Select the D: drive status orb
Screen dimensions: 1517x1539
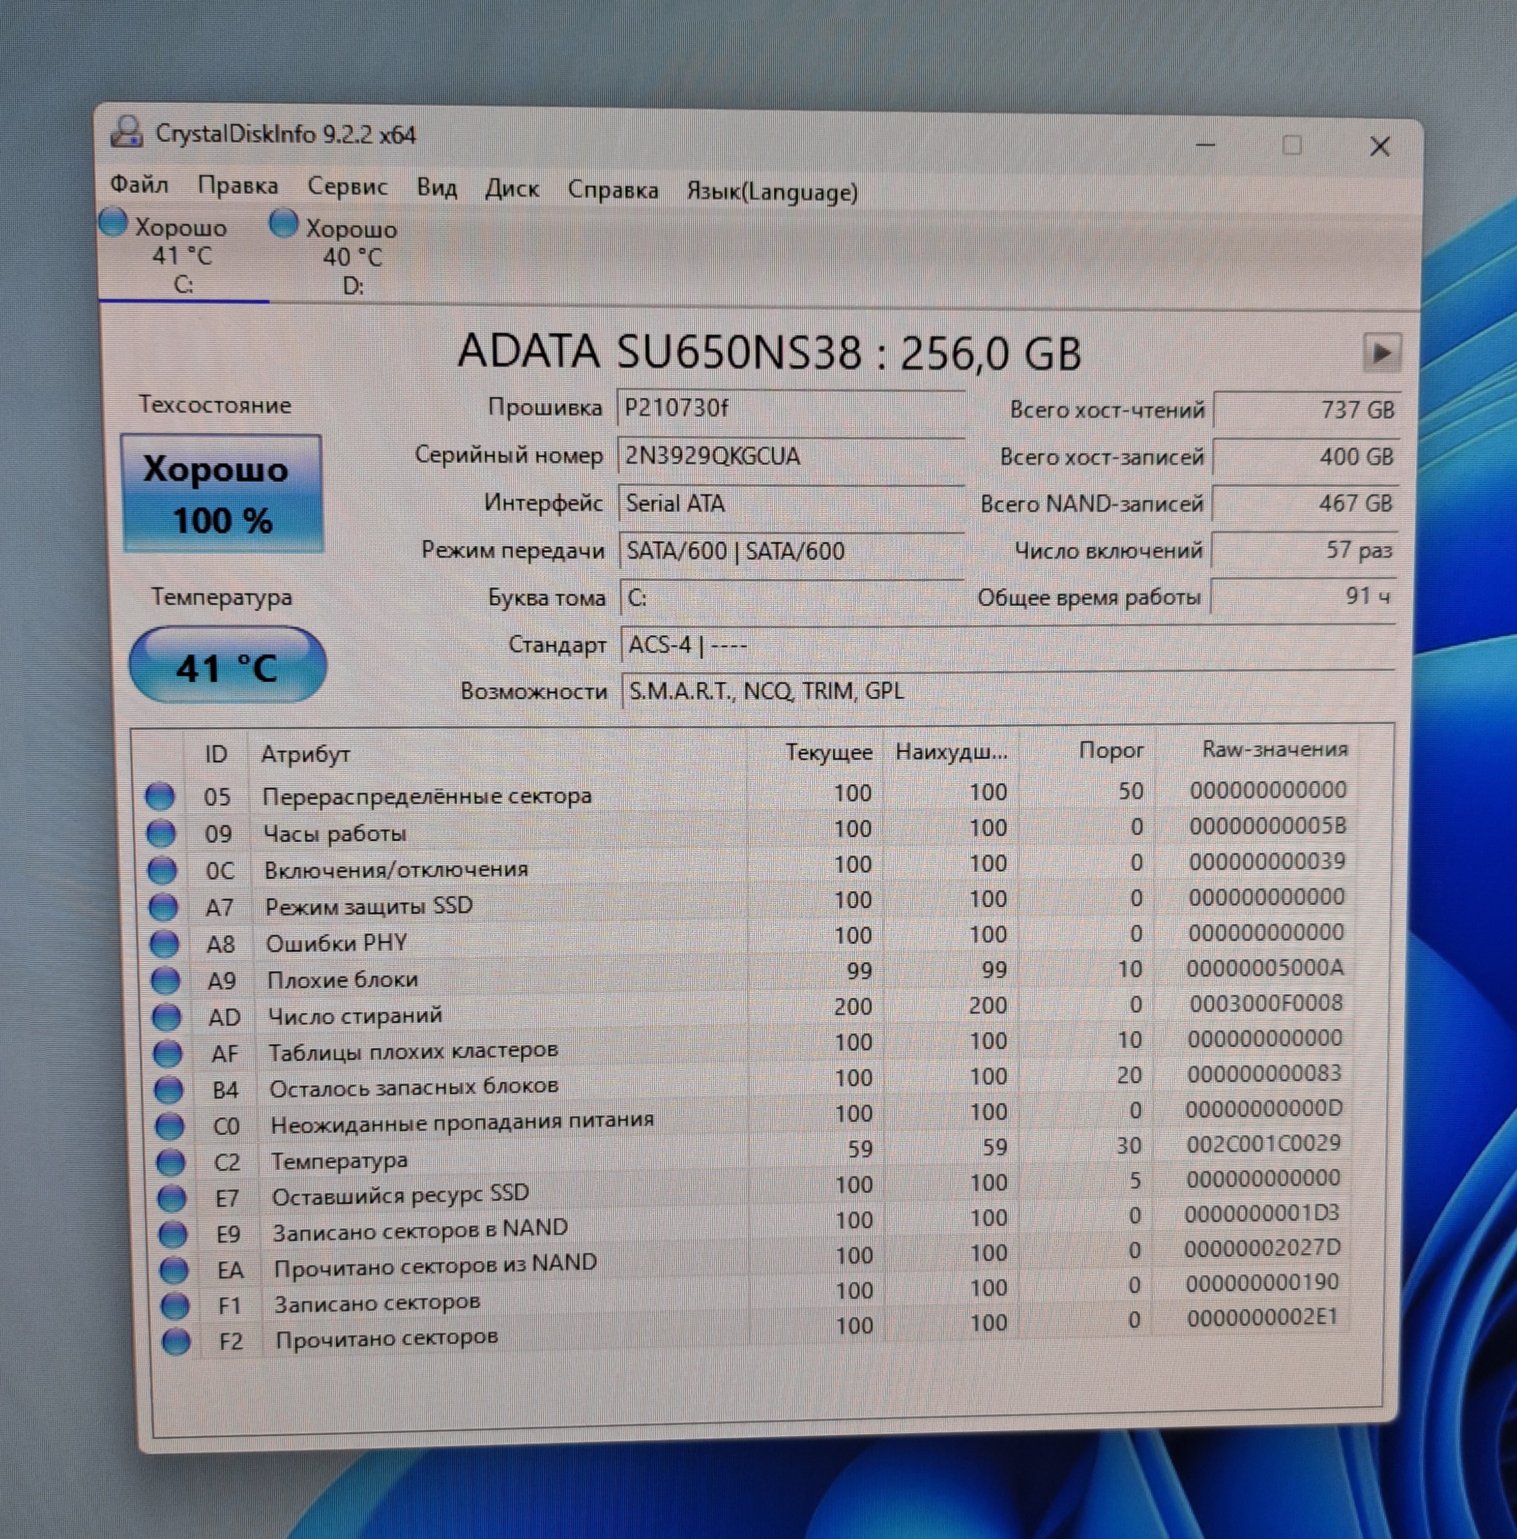click(283, 224)
